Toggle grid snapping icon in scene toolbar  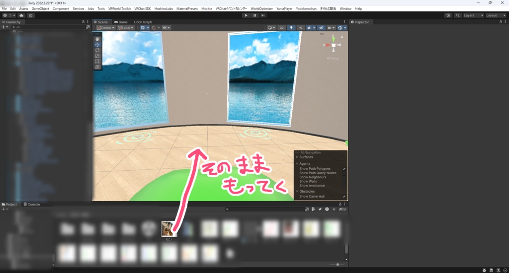[x=143, y=28]
